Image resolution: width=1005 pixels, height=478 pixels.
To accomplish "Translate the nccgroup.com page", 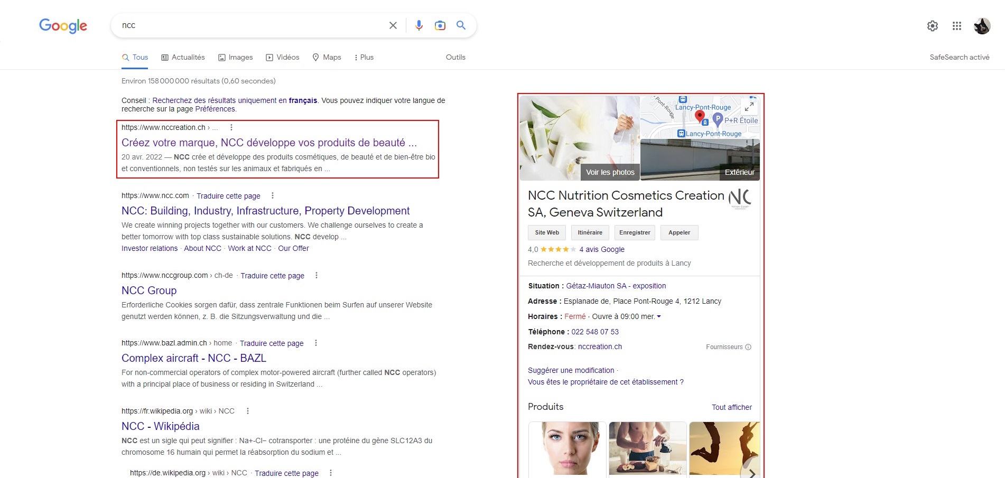I will click(272, 276).
